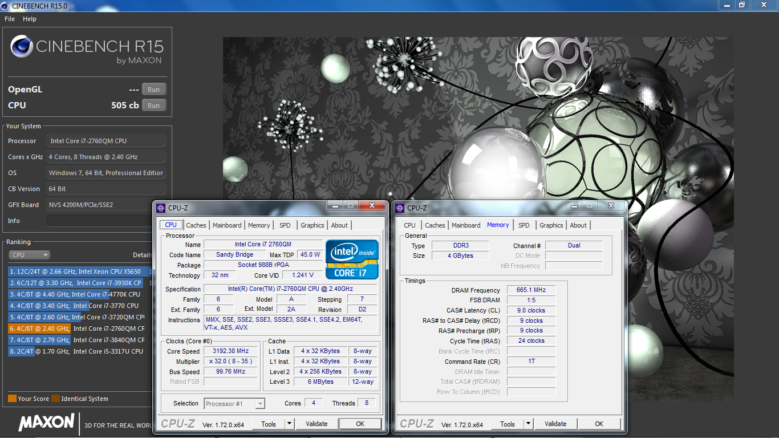Click the CPU-Z icon in right Memory window title bar

[x=400, y=208]
